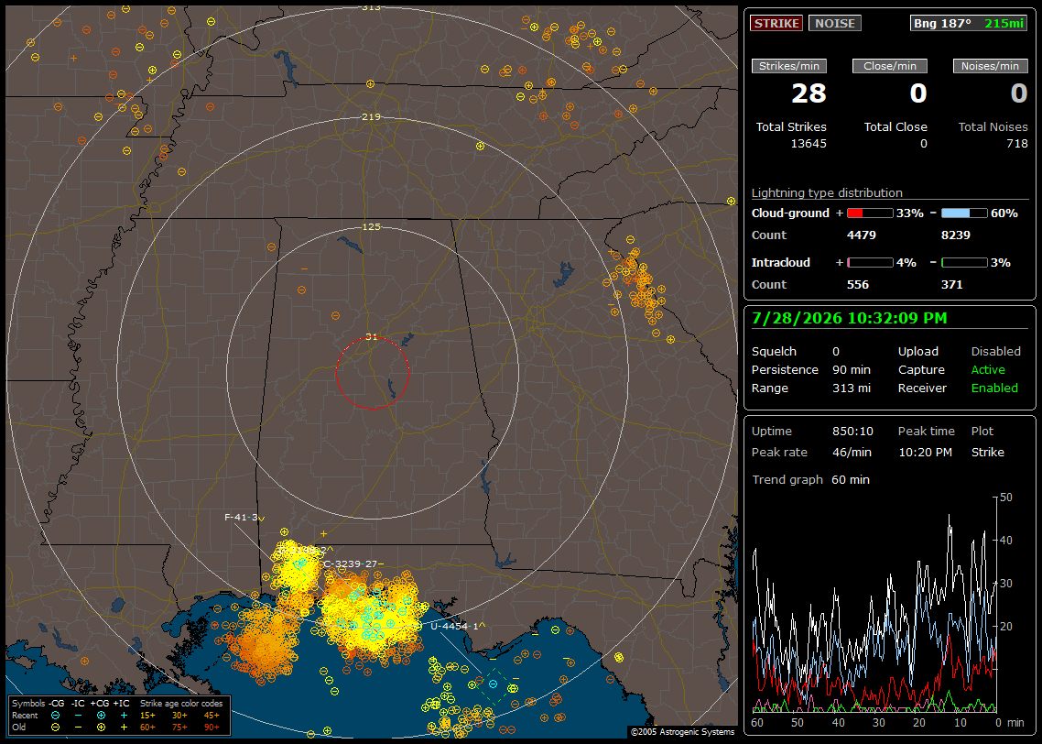Click the Receiver status Enabled
This screenshot has height=744, width=1042.
[994, 388]
